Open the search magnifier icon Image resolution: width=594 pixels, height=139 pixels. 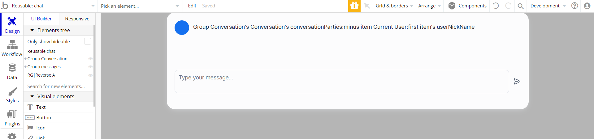tap(521, 6)
